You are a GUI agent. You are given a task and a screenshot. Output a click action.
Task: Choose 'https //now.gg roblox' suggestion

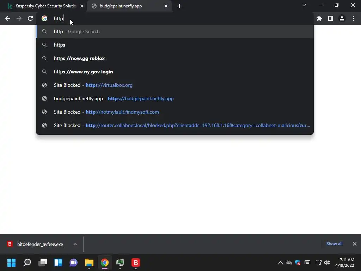(x=175, y=58)
